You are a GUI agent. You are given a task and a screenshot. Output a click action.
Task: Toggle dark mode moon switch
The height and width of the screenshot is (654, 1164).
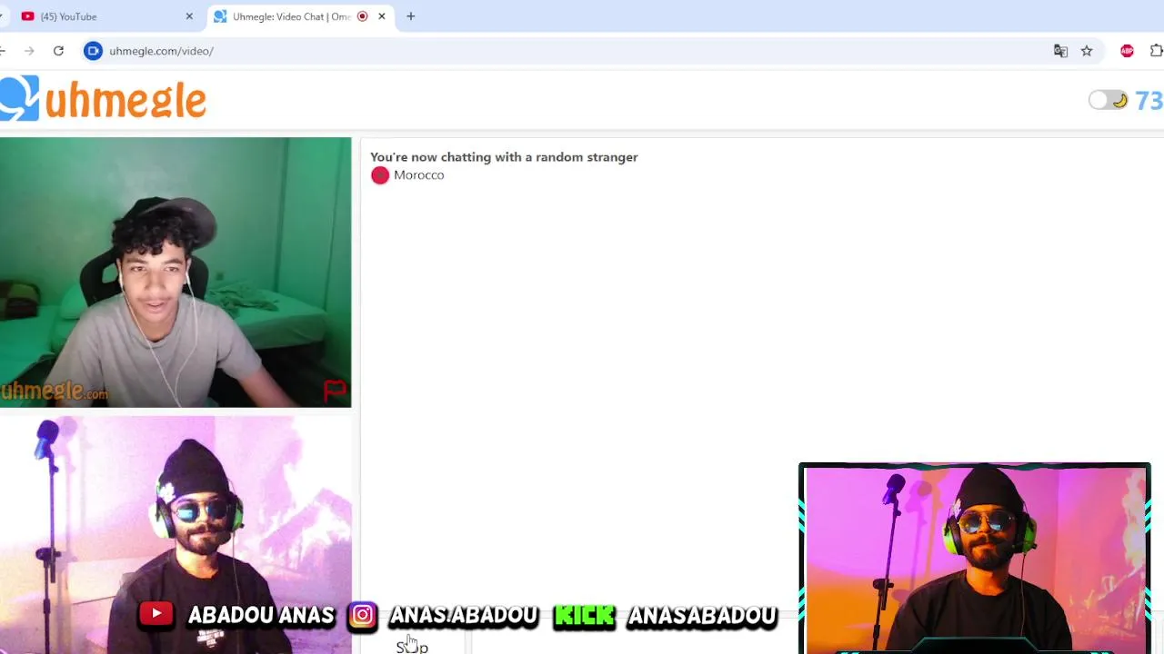(1109, 100)
